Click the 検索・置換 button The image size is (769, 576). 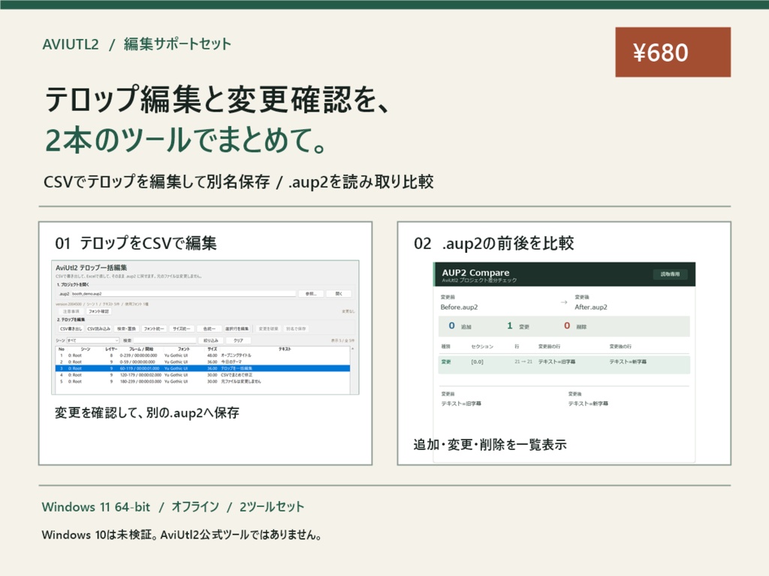(x=126, y=328)
